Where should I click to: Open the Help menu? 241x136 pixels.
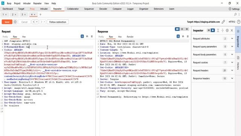click(x=53, y=3)
